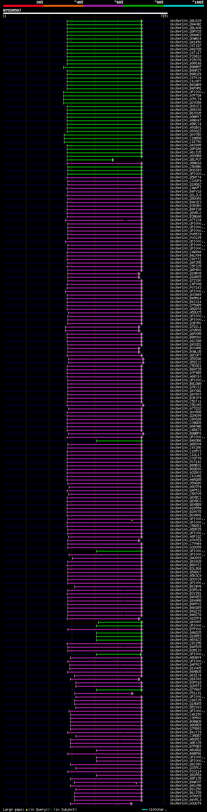This screenshot has width=207, height=812.
Task: Select the label UniRef100_Q4YKM7
Action: click(x=186, y=622)
